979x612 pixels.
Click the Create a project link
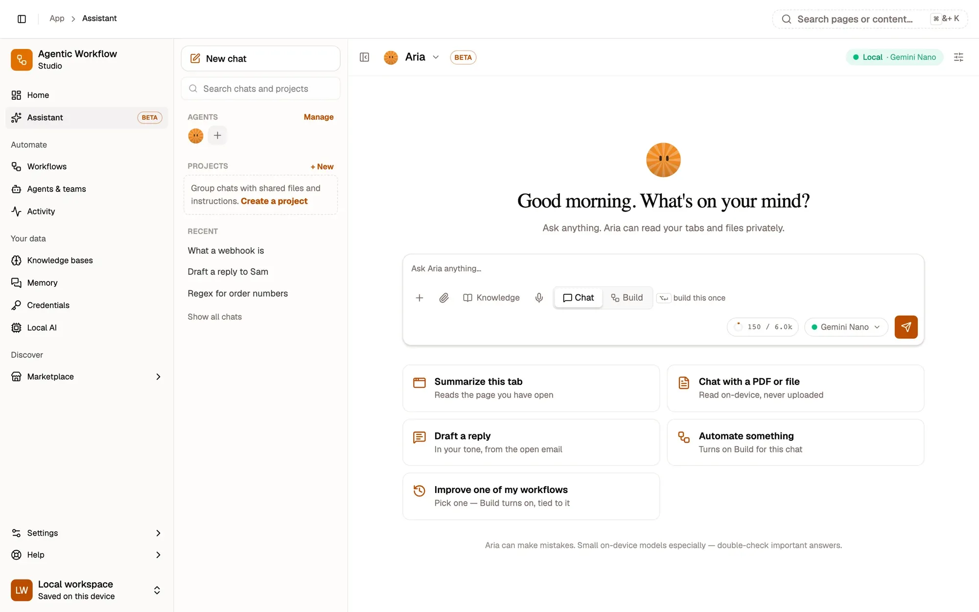[274, 201]
